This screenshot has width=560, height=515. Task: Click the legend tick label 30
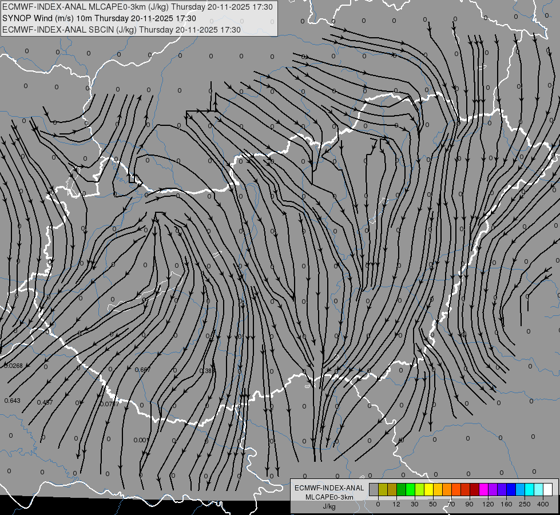point(415,504)
